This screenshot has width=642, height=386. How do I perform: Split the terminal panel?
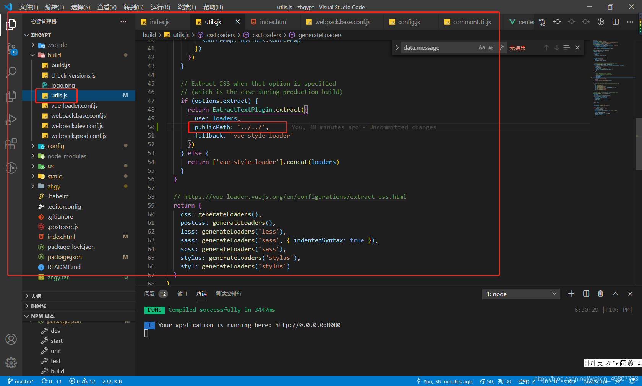(x=586, y=294)
